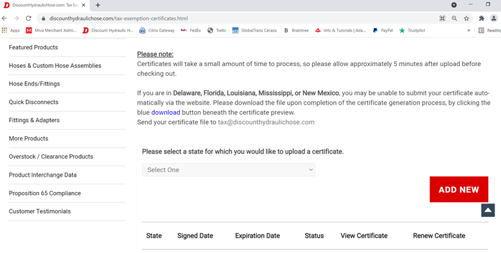
Task: Click the Expiration Date column header
Action: pos(258,236)
